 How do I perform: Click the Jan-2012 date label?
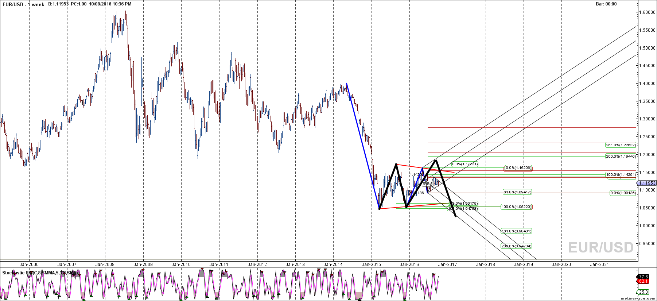point(257,265)
